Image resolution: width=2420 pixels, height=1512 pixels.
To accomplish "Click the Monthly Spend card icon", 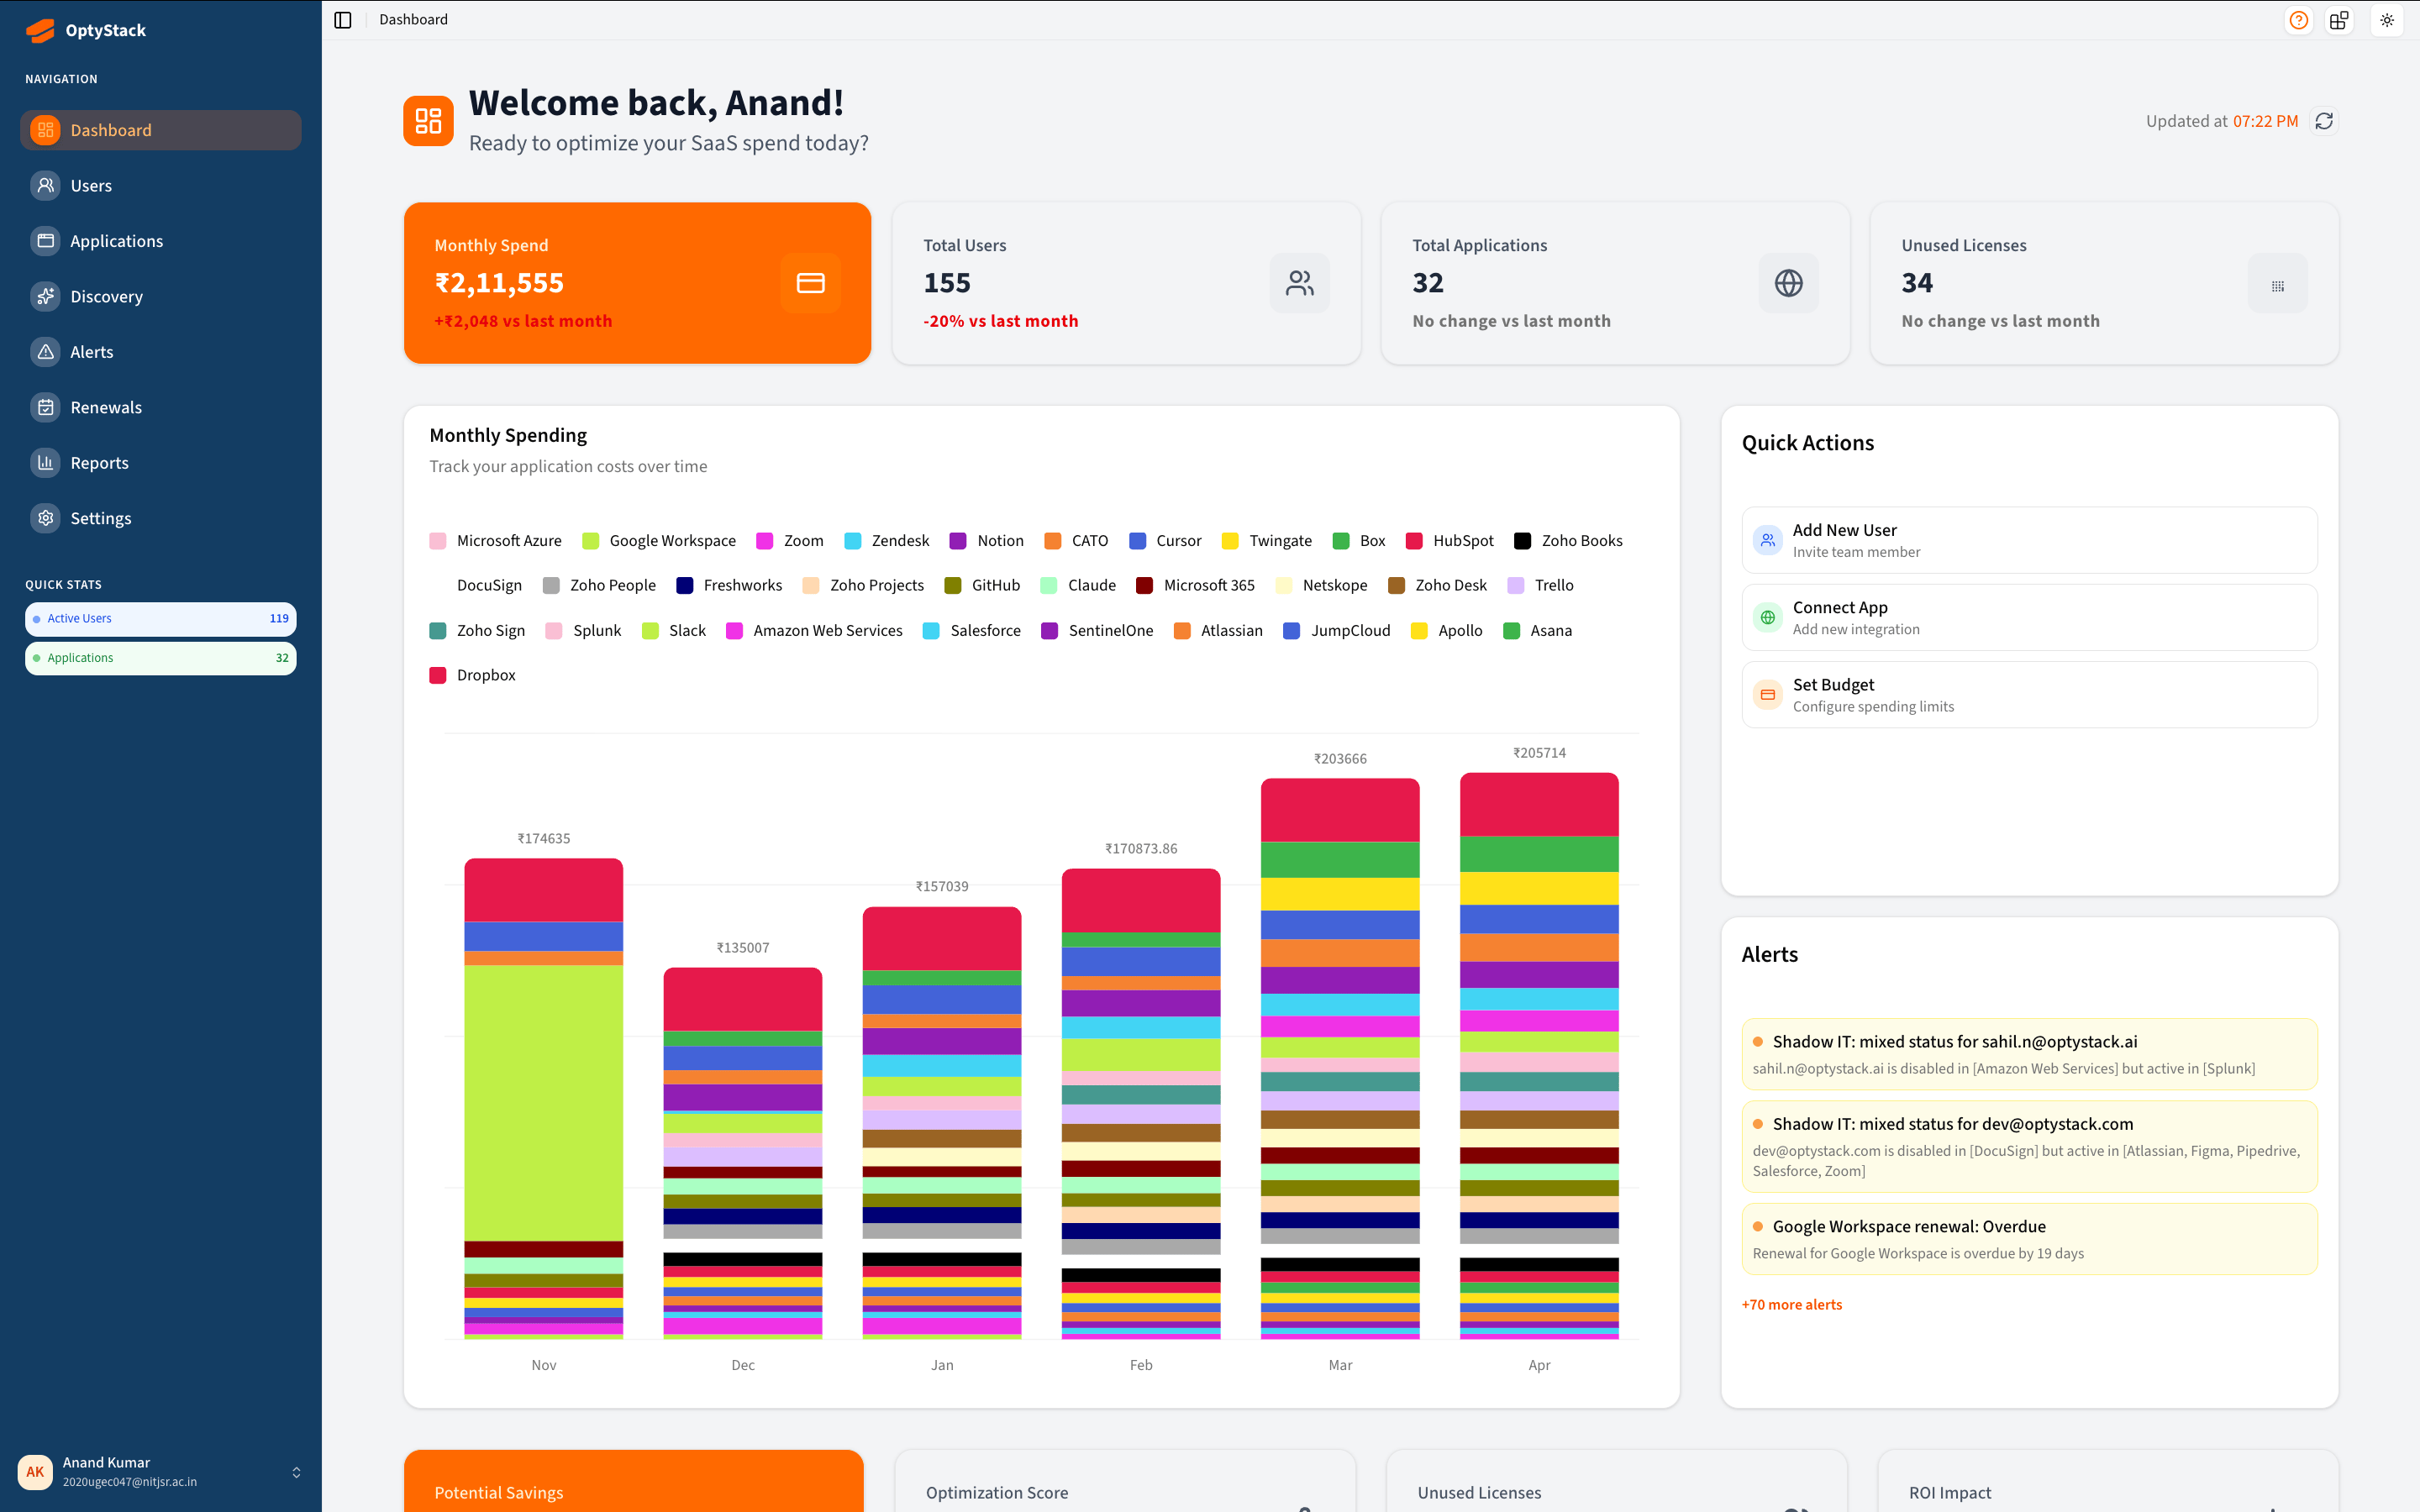I will [x=810, y=283].
